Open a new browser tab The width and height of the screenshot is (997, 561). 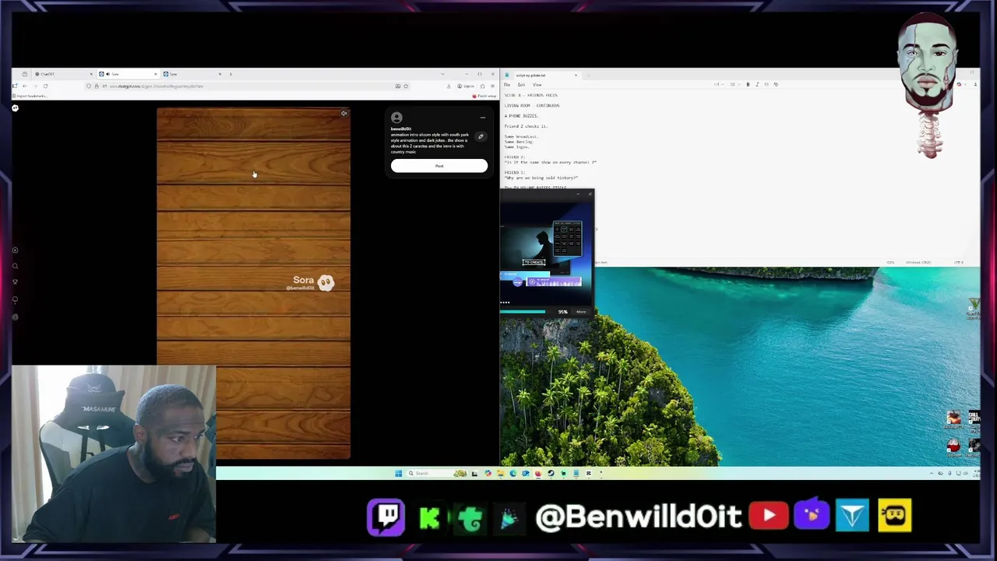tap(231, 74)
